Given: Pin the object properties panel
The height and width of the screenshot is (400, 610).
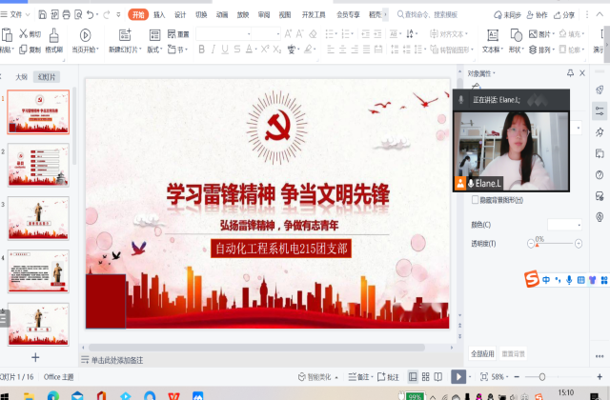Looking at the screenshot, I should (570, 72).
